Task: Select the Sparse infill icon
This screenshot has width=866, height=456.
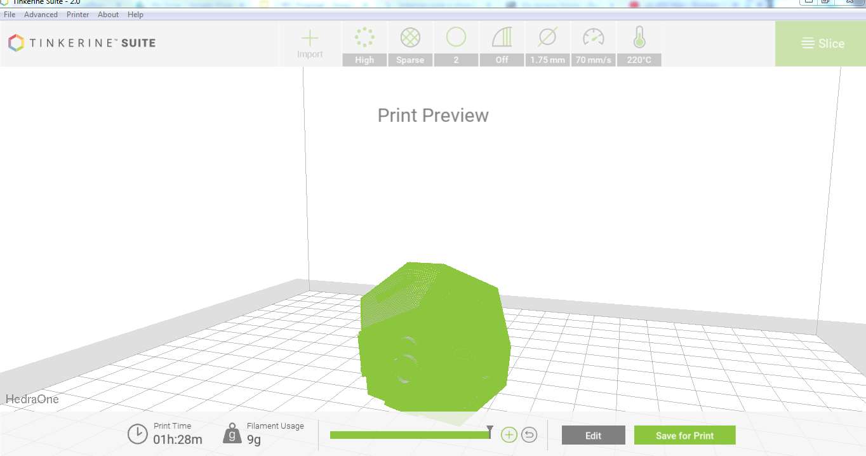Action: tap(410, 38)
